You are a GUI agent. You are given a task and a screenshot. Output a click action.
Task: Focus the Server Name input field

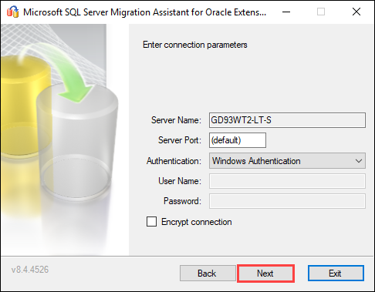(x=287, y=120)
